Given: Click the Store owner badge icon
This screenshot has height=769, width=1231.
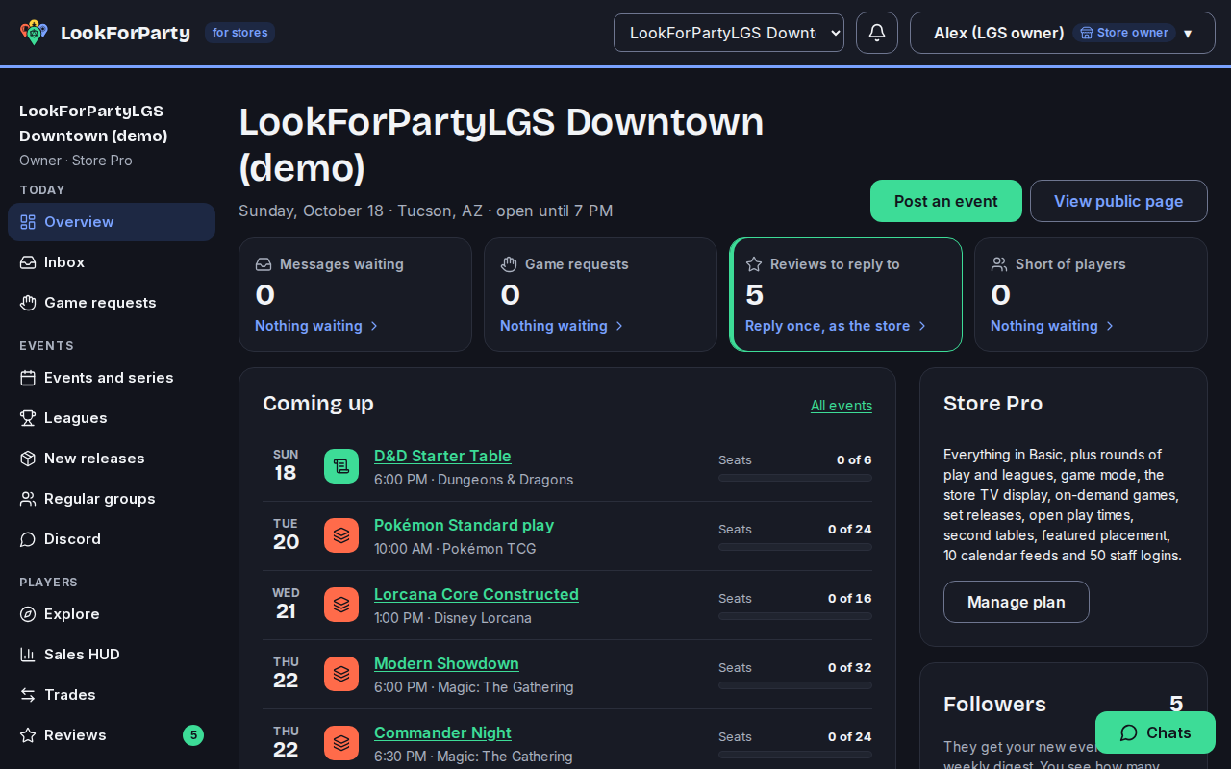Looking at the screenshot, I should click(1087, 33).
